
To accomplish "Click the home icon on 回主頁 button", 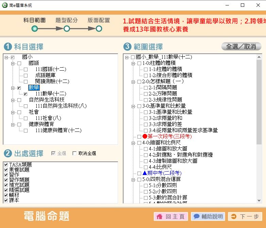I will (159, 216).
